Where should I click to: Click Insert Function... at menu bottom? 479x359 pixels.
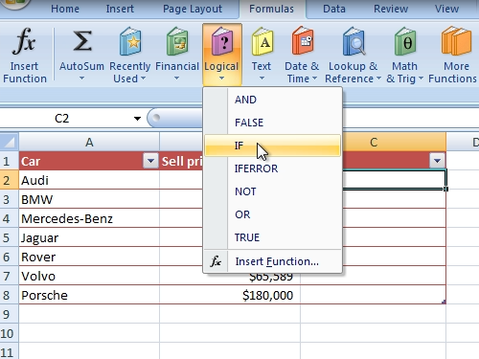point(272,261)
